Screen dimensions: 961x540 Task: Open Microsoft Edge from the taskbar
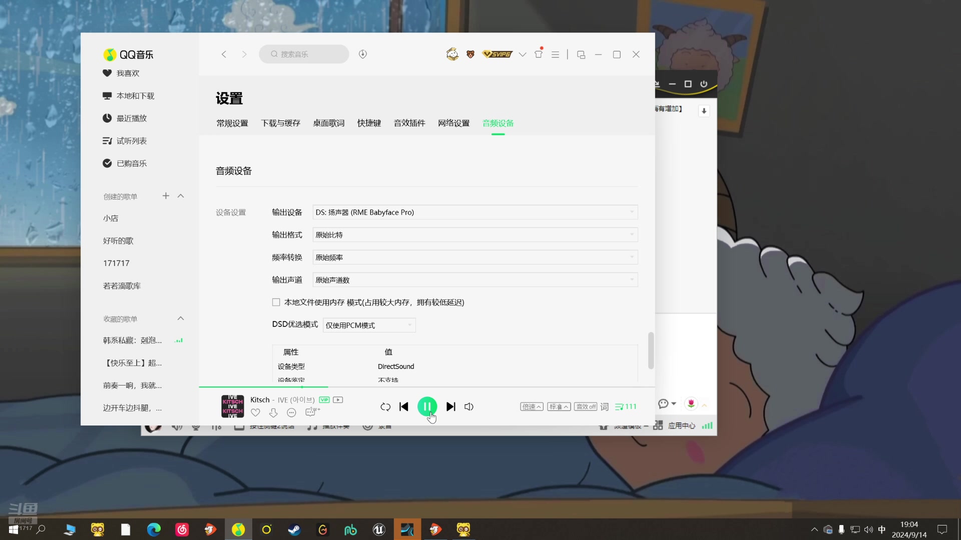point(154,529)
